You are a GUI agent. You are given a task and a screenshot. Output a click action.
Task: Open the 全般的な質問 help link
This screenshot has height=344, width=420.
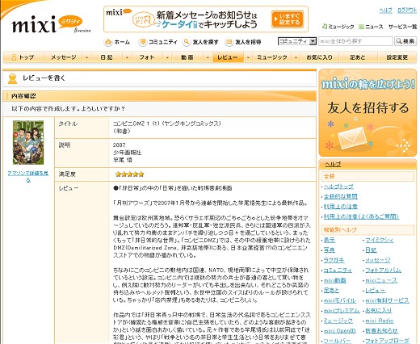coord(341,196)
